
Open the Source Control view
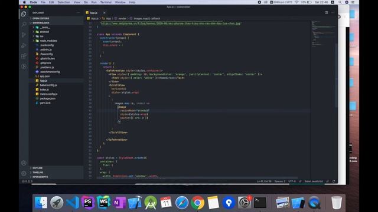(x=24, y=35)
